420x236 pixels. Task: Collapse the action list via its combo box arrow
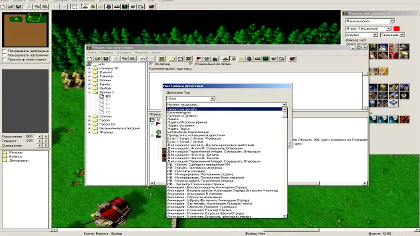point(284,105)
